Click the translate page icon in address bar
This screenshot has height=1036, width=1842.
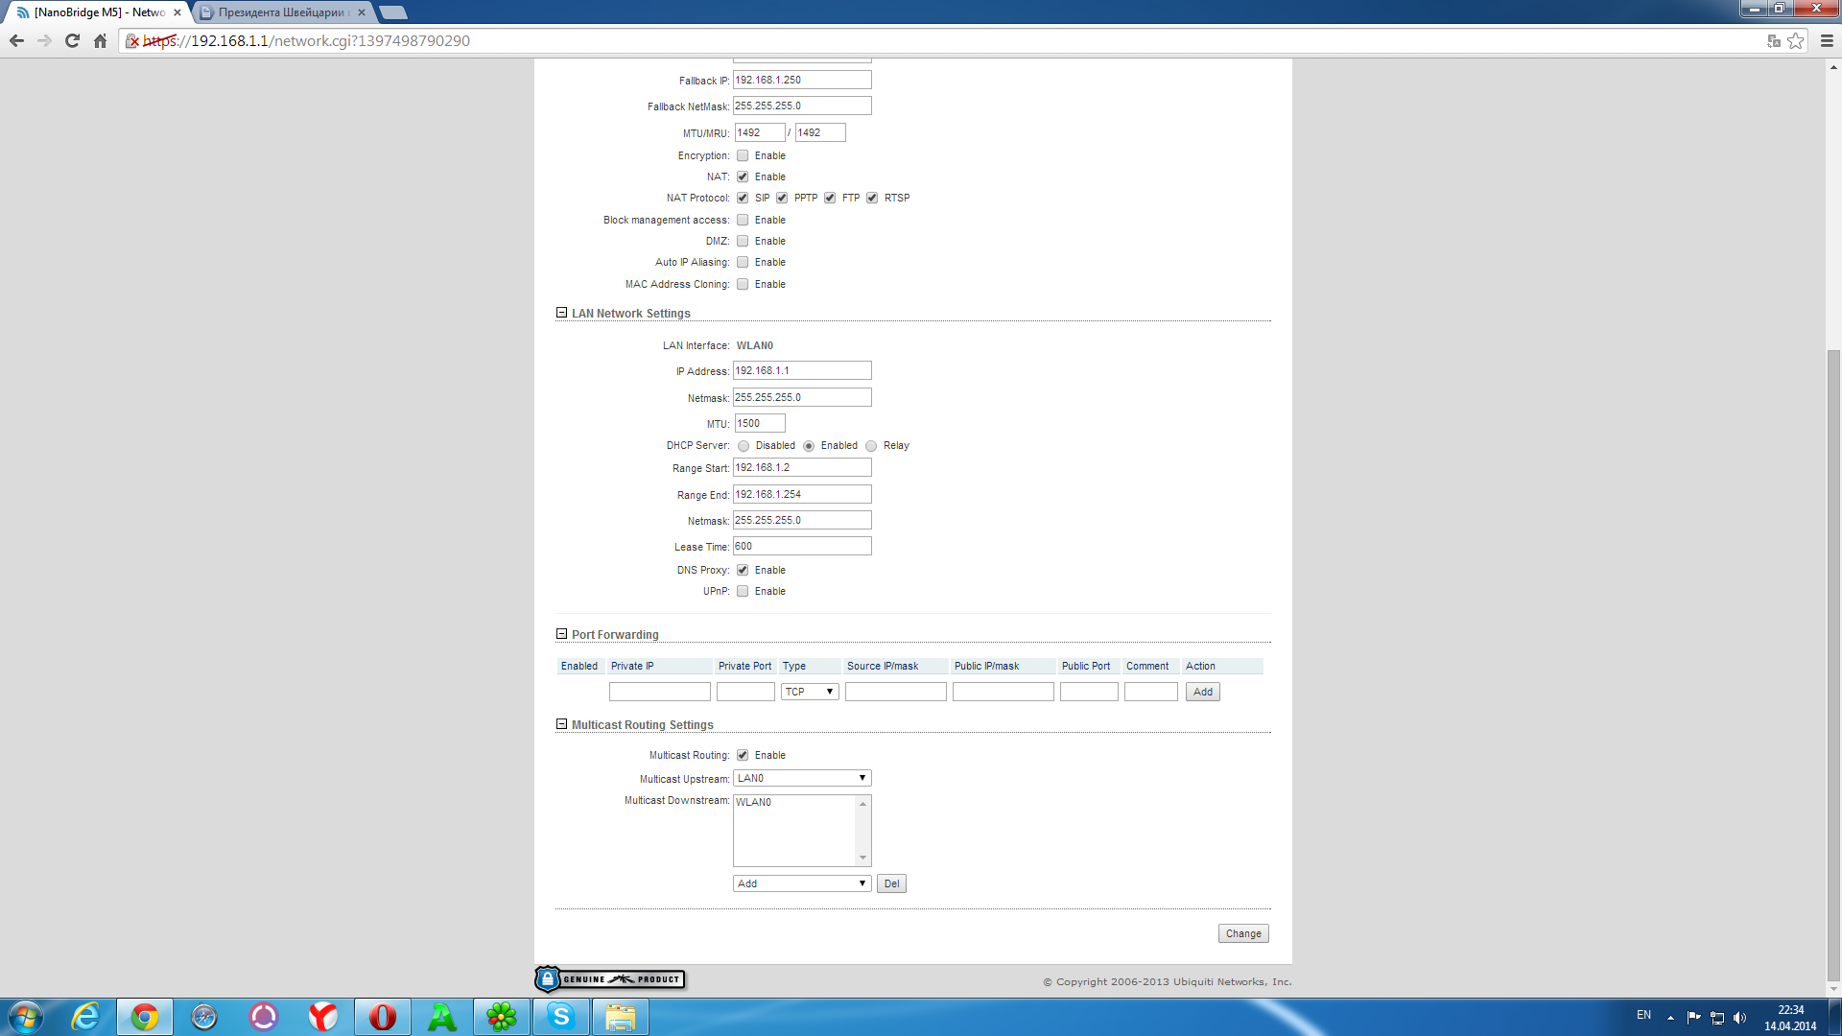point(1774,40)
